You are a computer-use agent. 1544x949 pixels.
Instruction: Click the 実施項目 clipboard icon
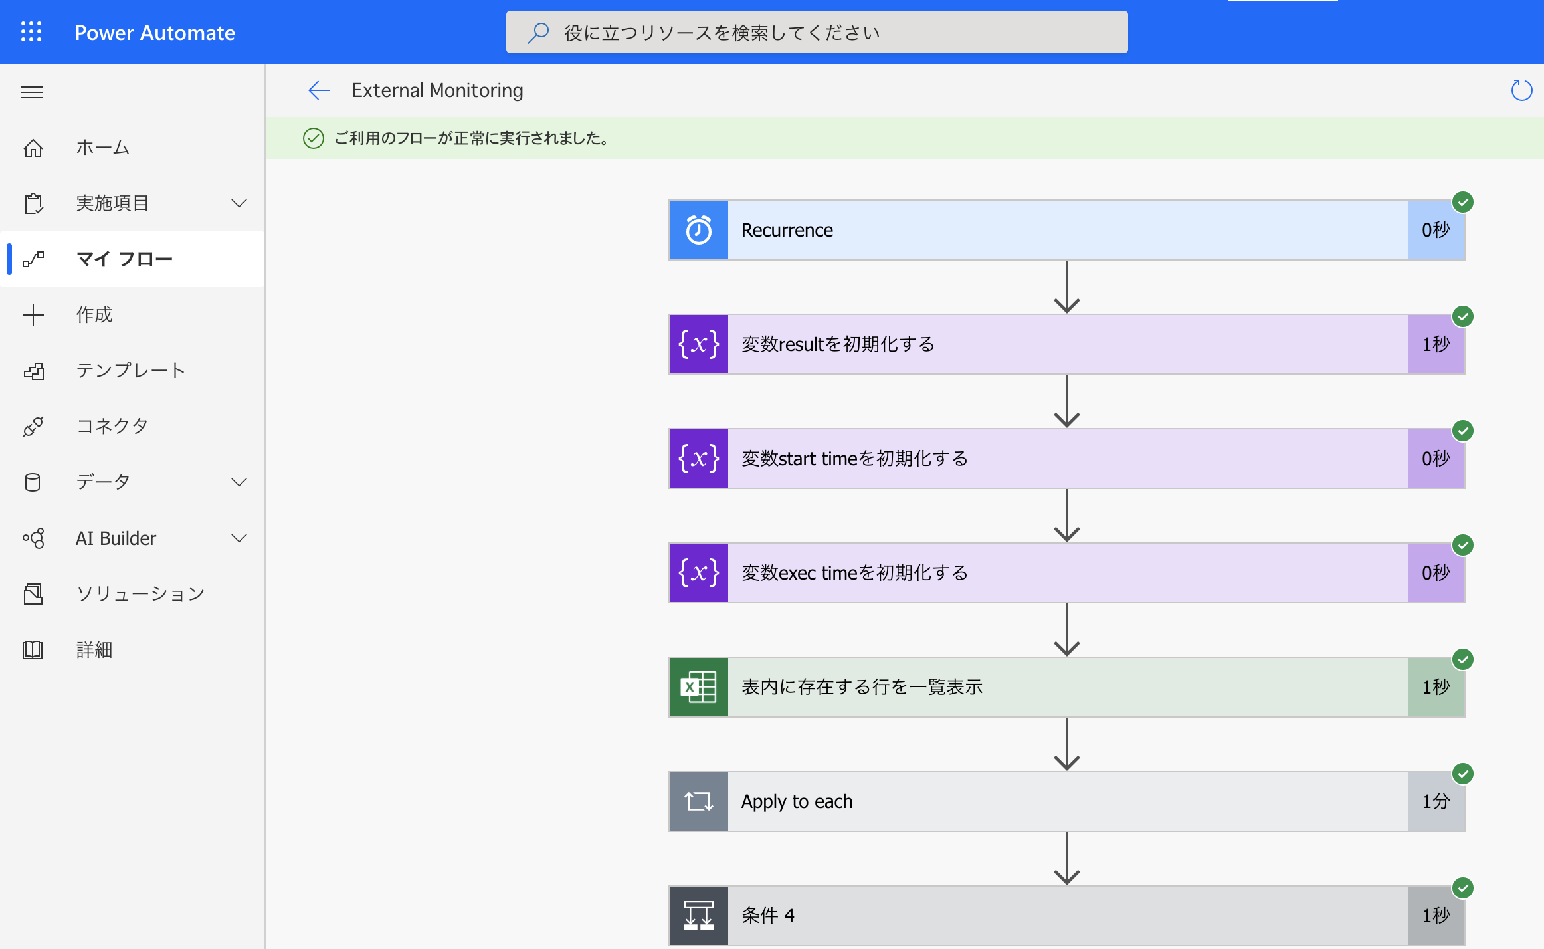[33, 203]
